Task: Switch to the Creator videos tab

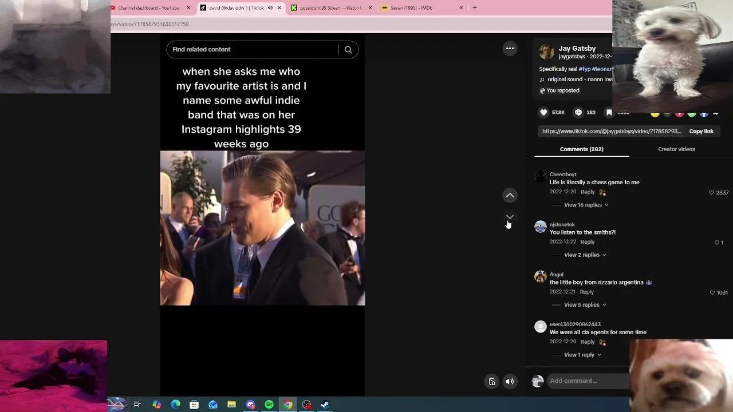Action: tap(676, 149)
